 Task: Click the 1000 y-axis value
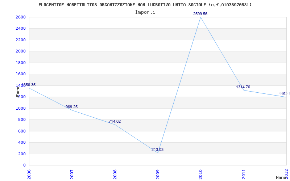[21, 108]
